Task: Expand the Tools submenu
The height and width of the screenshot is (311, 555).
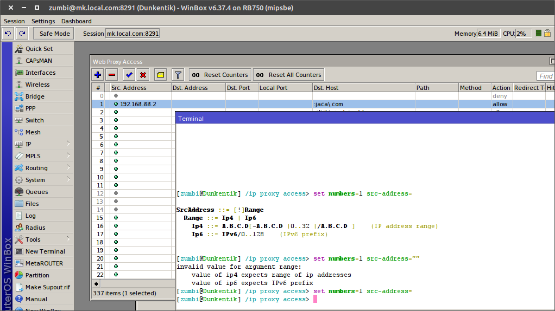Action: click(43, 239)
